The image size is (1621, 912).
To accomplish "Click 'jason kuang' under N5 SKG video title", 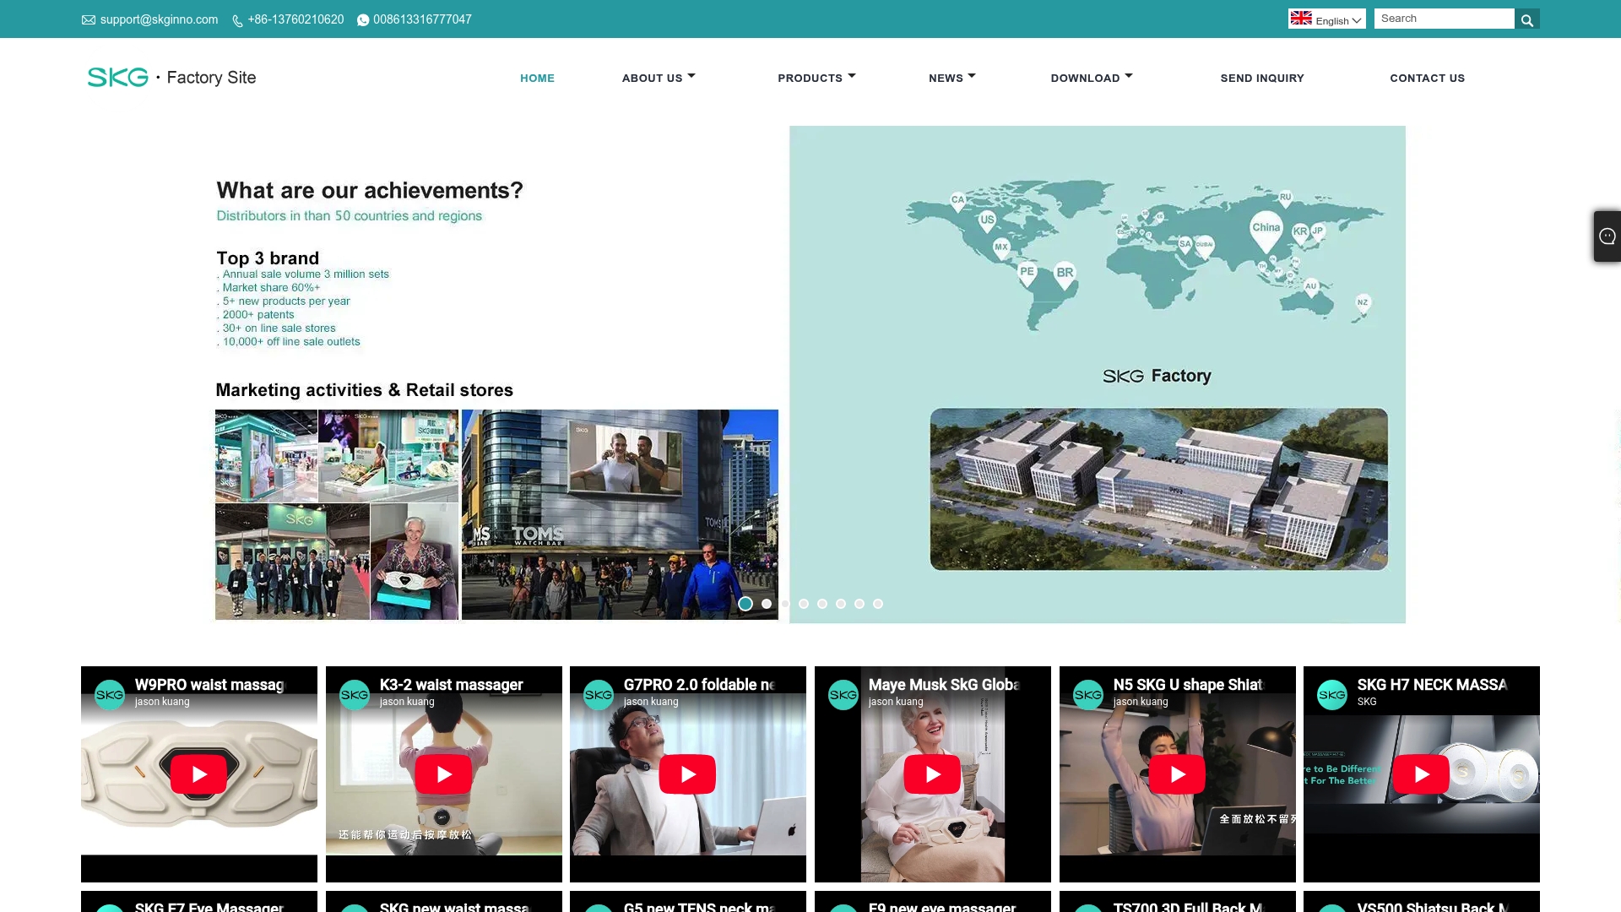I will [x=1141, y=702].
